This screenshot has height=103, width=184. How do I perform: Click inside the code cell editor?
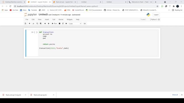98,43
